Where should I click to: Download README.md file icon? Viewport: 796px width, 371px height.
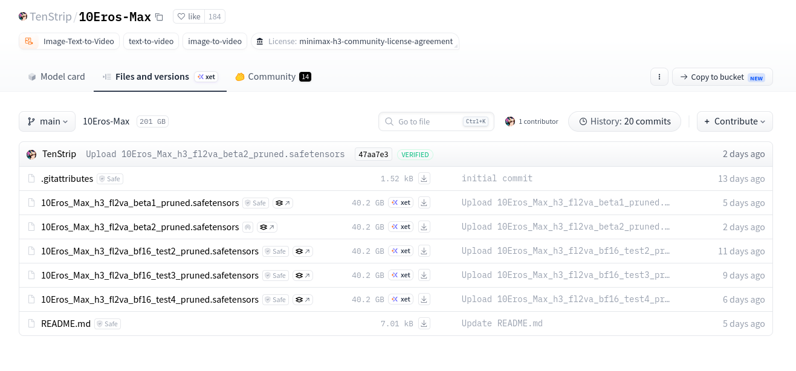424,324
